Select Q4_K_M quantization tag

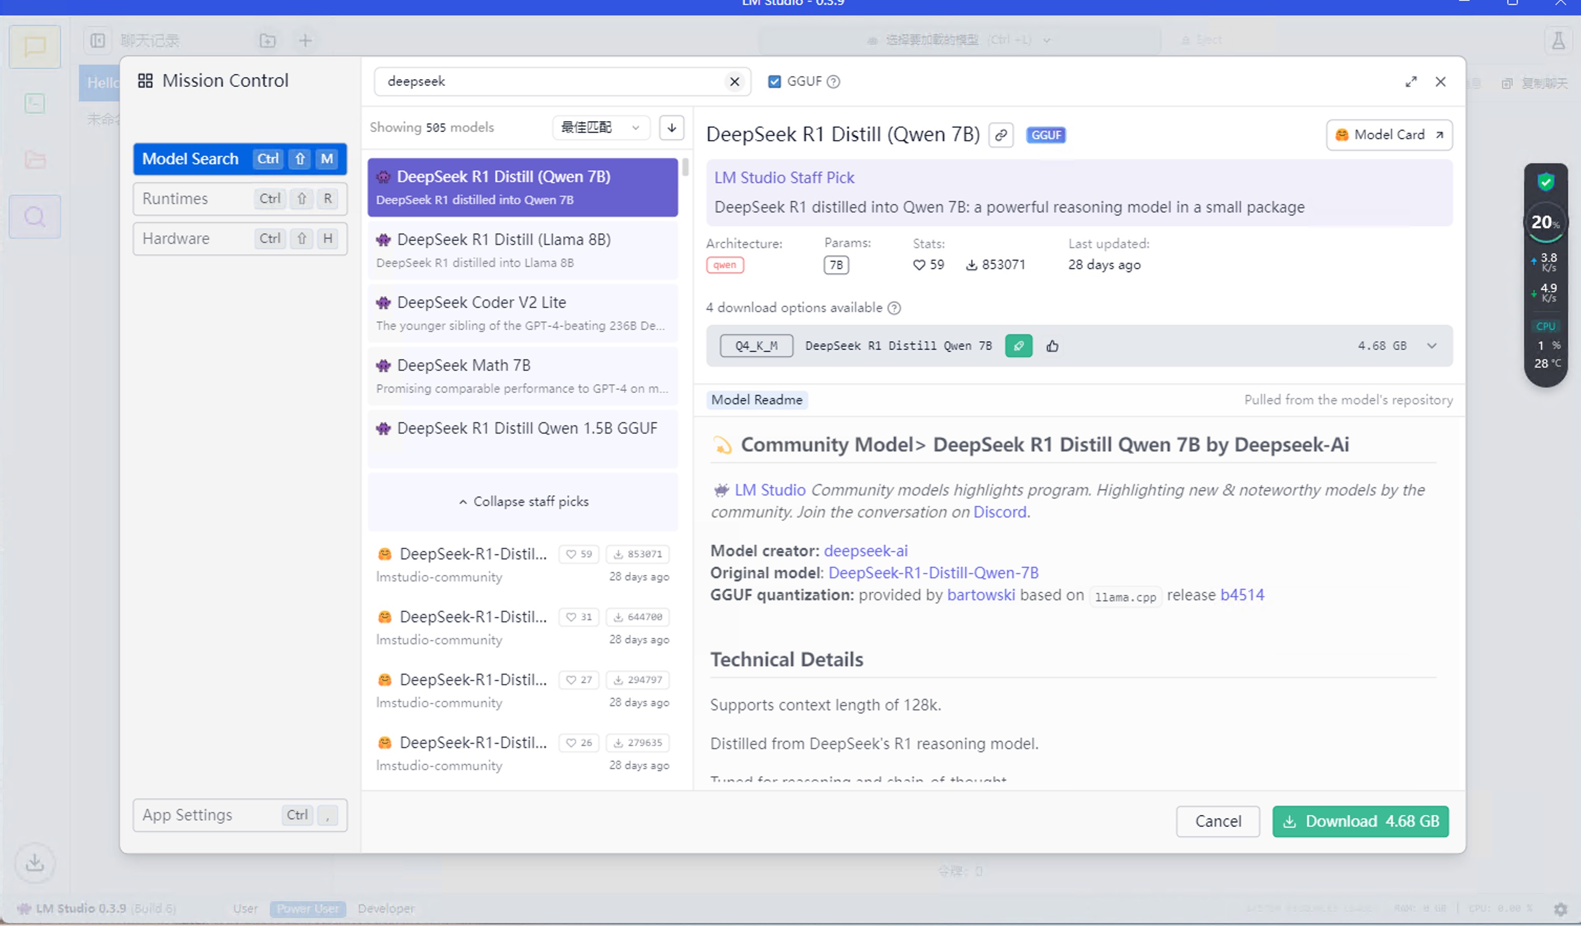(x=756, y=346)
